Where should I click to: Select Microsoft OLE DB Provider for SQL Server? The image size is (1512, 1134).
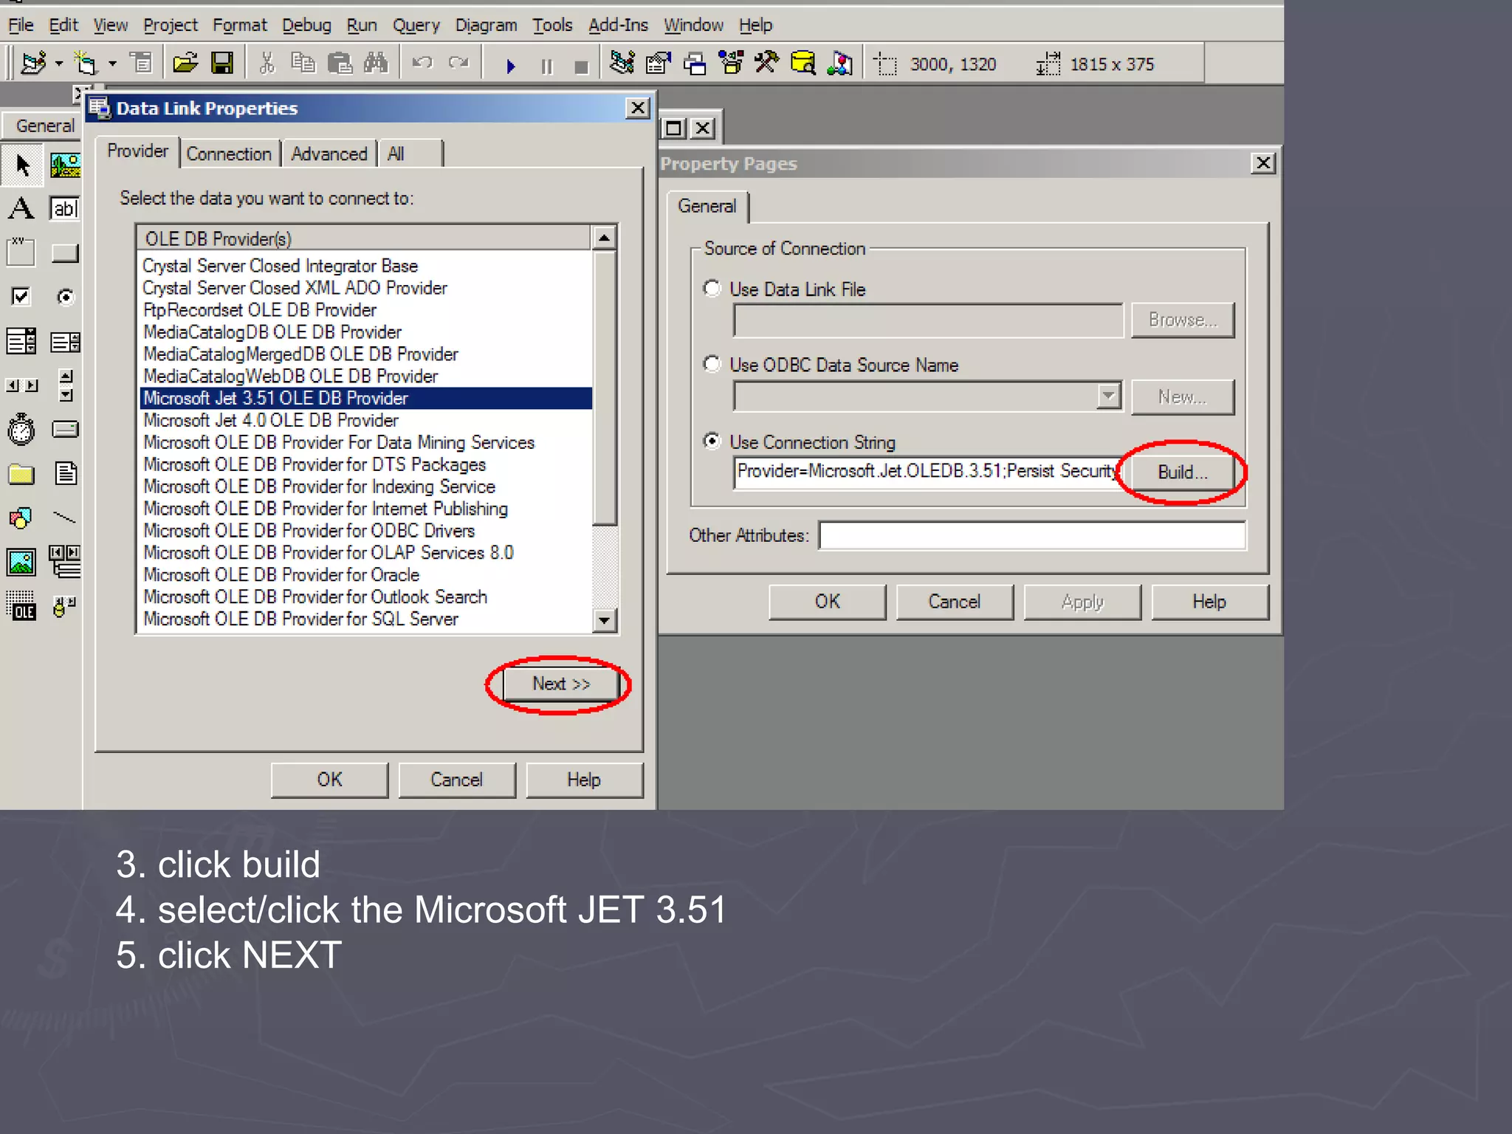(x=365, y=619)
